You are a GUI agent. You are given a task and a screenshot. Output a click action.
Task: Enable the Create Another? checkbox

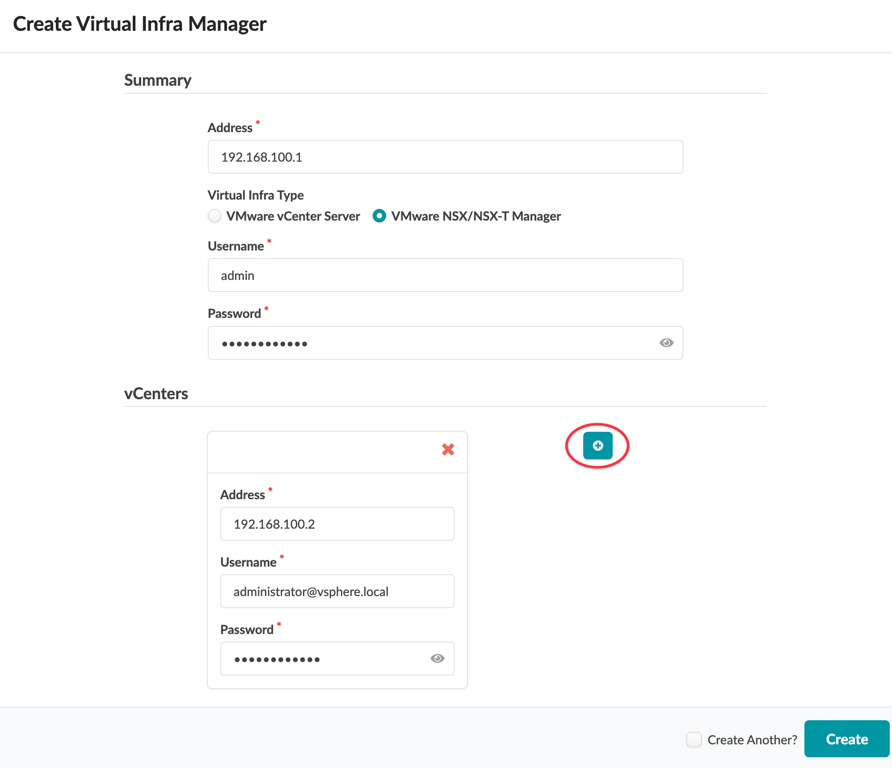pos(694,739)
